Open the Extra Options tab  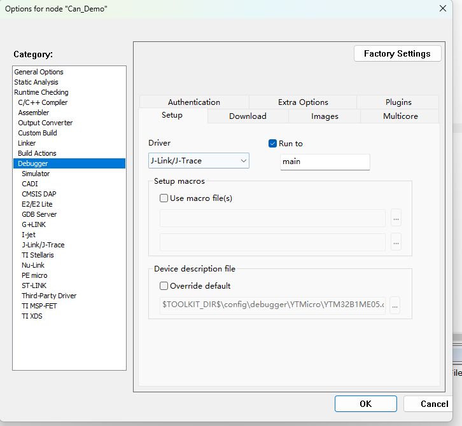[x=303, y=102]
